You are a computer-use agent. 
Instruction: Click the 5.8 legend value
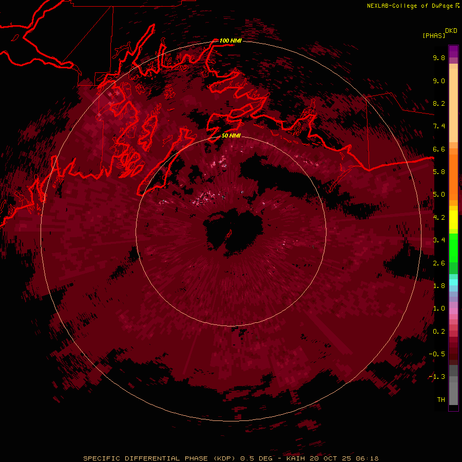coord(439,172)
